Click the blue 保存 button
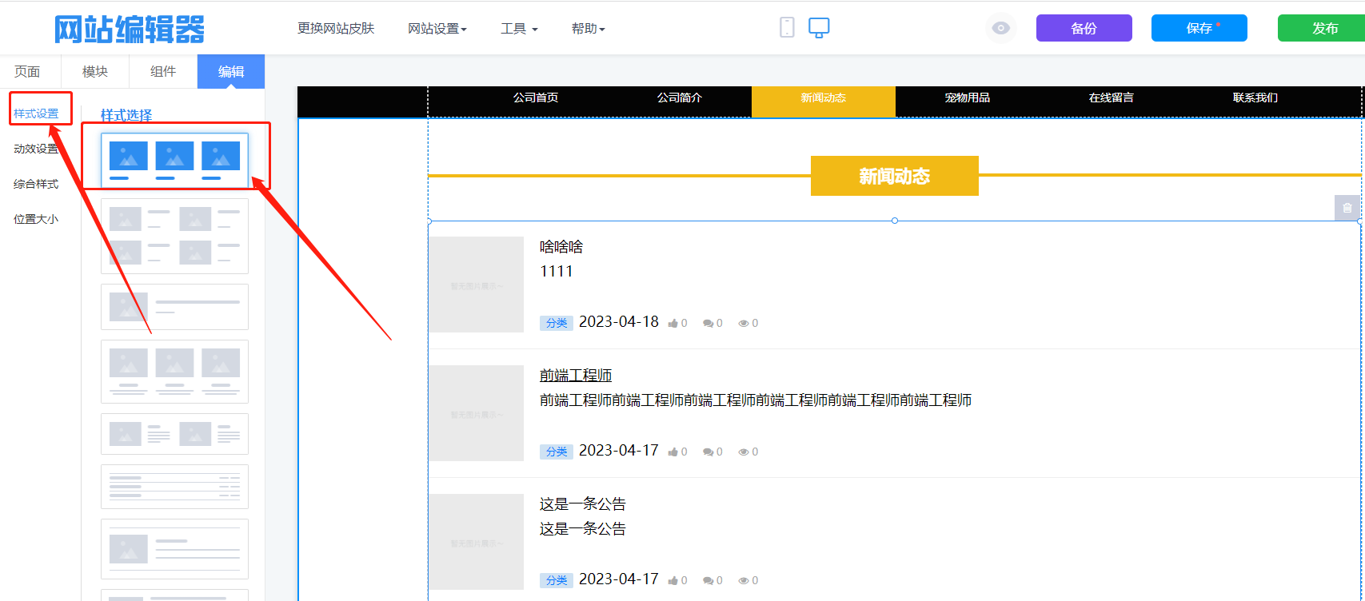The width and height of the screenshot is (1365, 601). click(1199, 28)
